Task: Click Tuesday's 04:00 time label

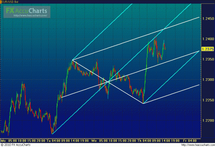Action: tap(56, 141)
